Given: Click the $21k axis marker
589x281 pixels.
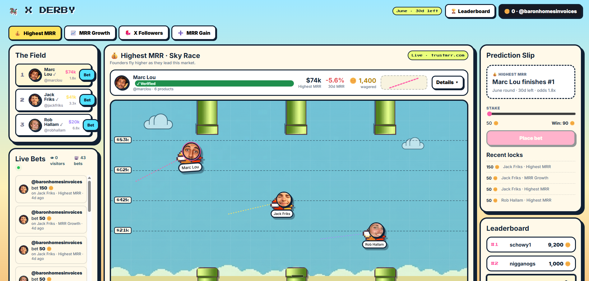Looking at the screenshot, I should [123, 230].
